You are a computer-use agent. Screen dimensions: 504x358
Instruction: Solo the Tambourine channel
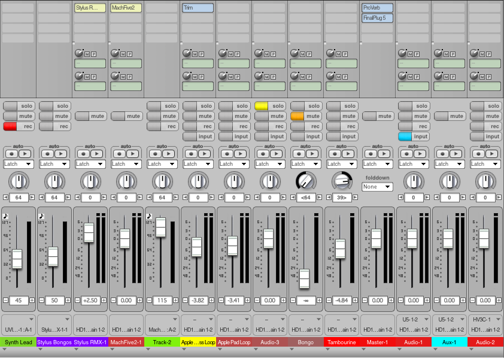tap(342, 106)
